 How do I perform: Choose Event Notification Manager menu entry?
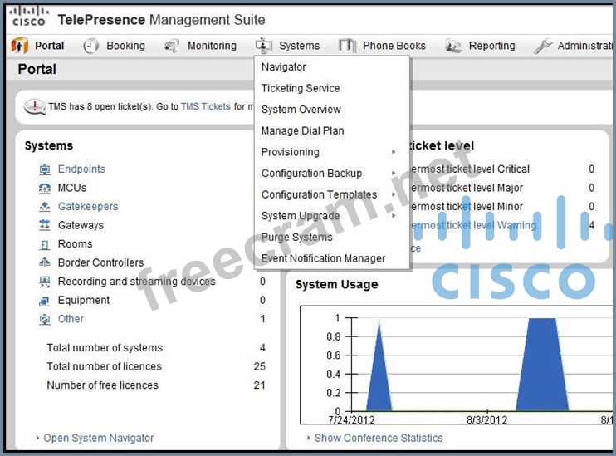[x=323, y=258]
